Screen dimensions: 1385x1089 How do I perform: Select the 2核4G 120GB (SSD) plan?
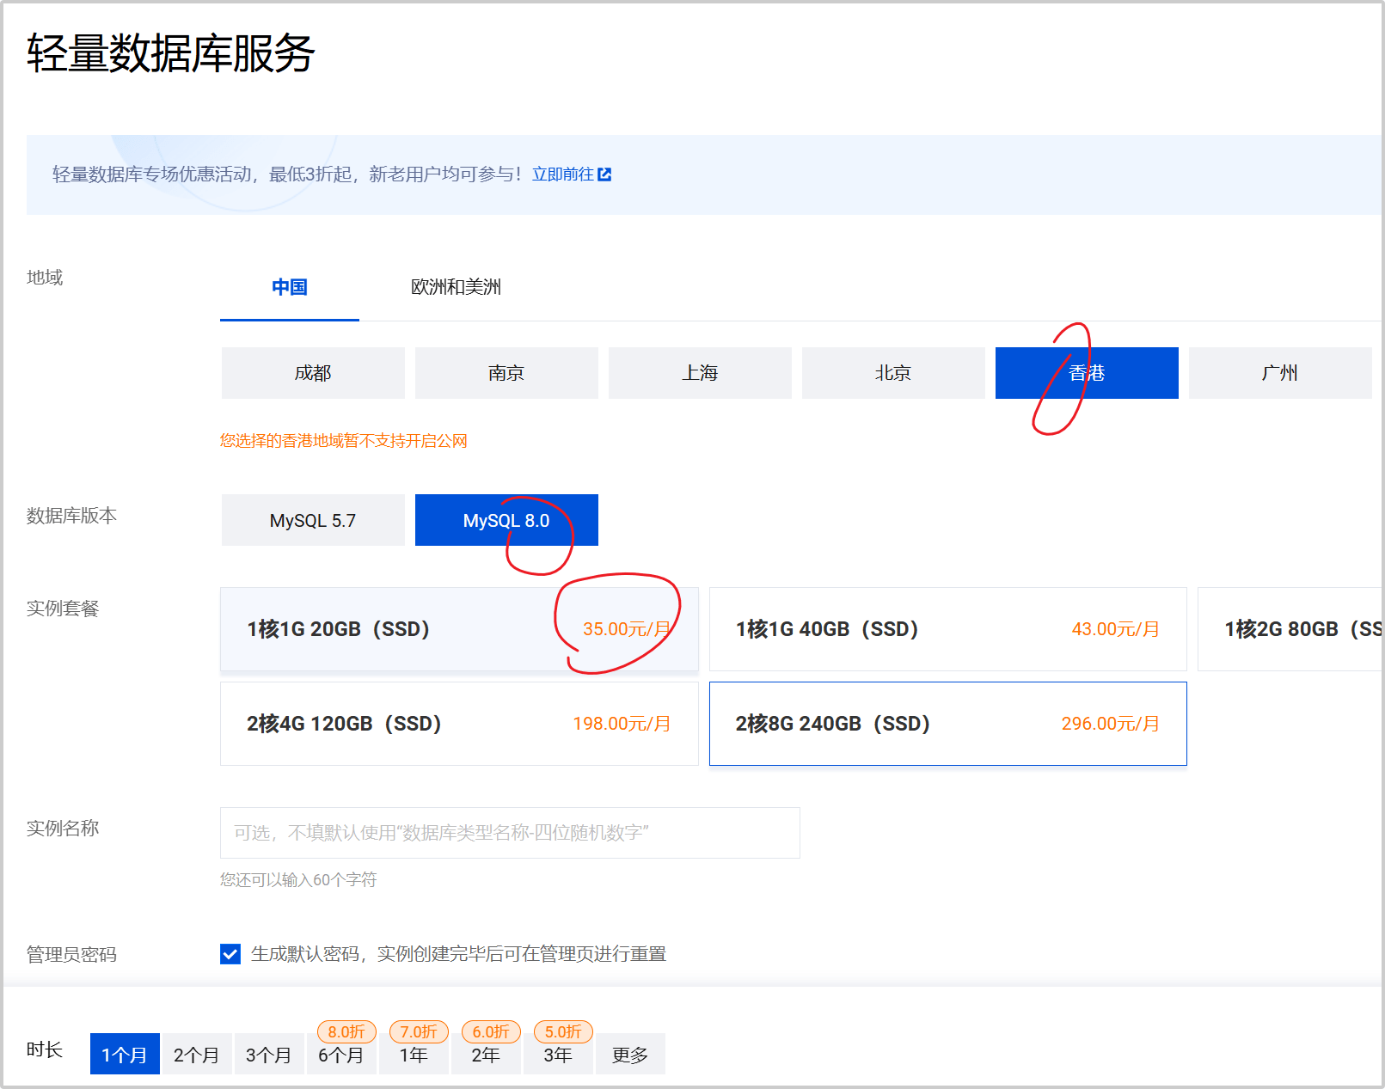click(x=459, y=724)
